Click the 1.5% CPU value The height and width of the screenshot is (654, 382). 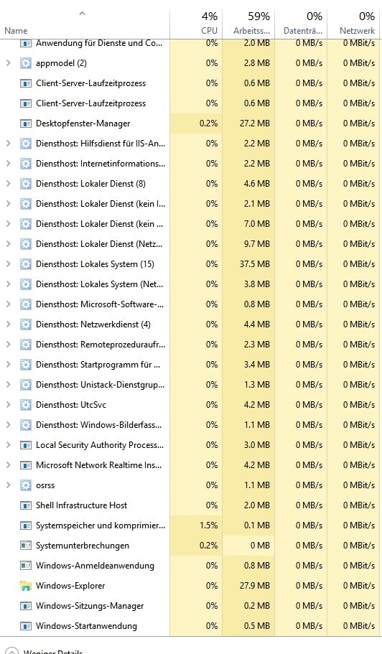(x=208, y=525)
